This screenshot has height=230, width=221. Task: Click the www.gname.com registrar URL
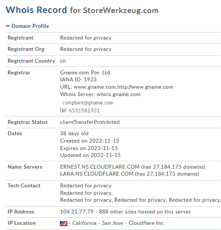coord(95,87)
